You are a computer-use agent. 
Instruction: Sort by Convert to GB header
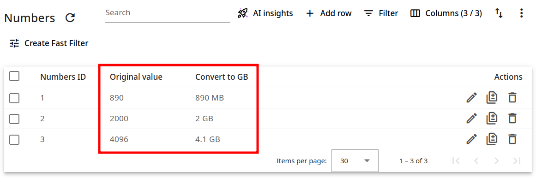coord(222,77)
